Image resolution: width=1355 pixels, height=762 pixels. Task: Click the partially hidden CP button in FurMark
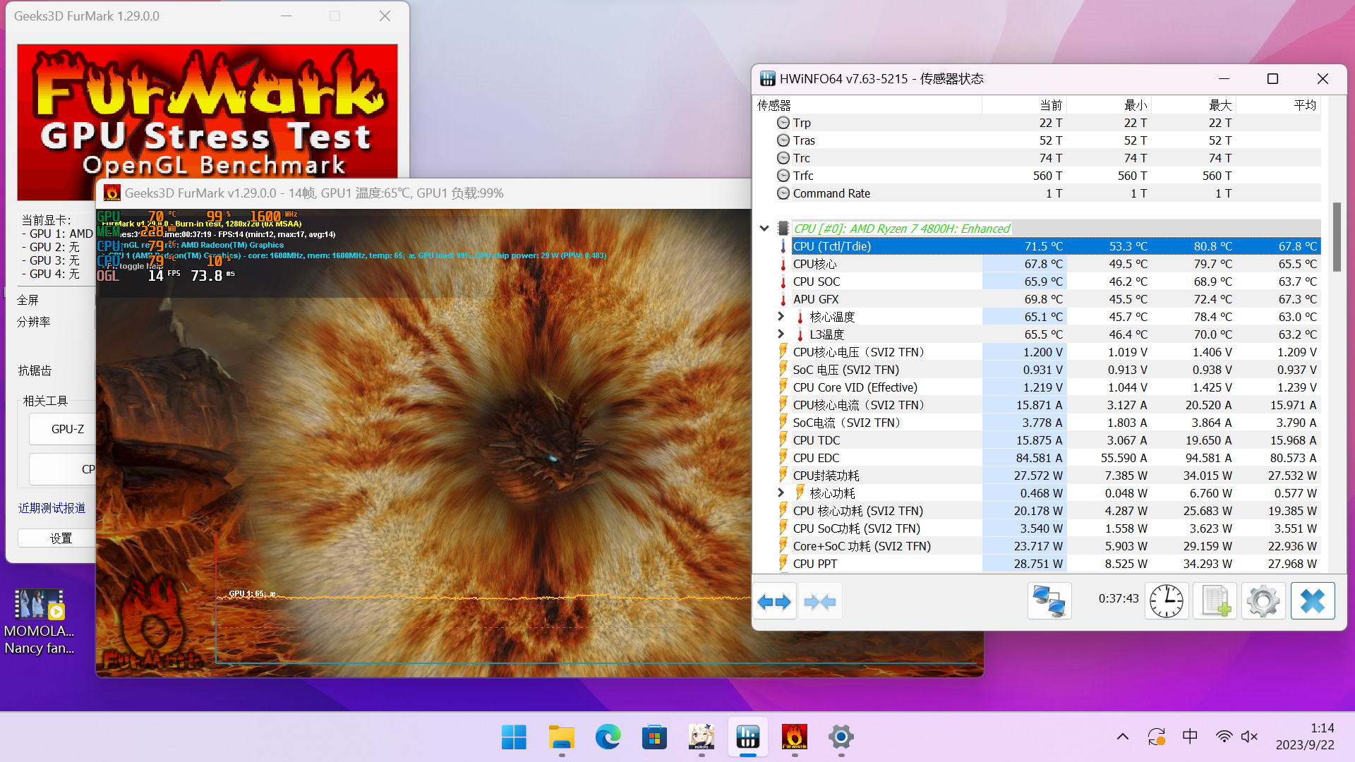click(63, 469)
